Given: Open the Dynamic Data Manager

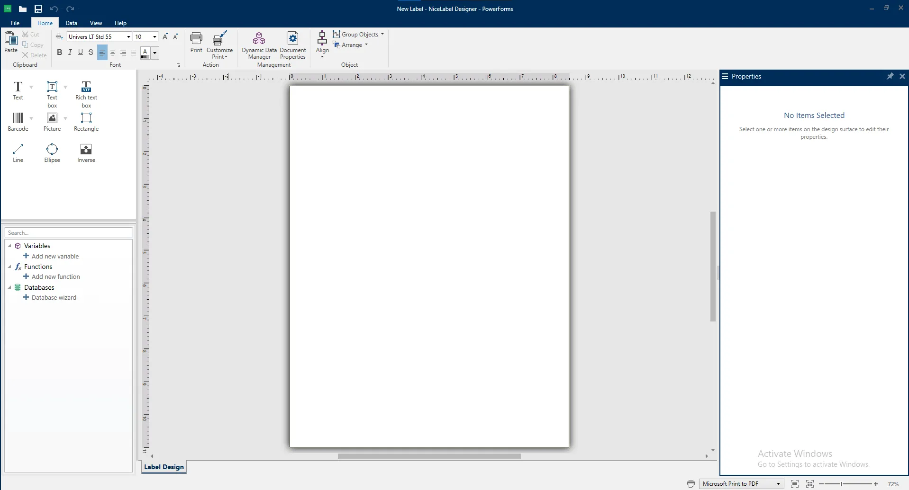Looking at the screenshot, I should (259, 45).
